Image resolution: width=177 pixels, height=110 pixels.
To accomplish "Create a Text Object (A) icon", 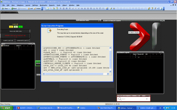I will point(85,9).
